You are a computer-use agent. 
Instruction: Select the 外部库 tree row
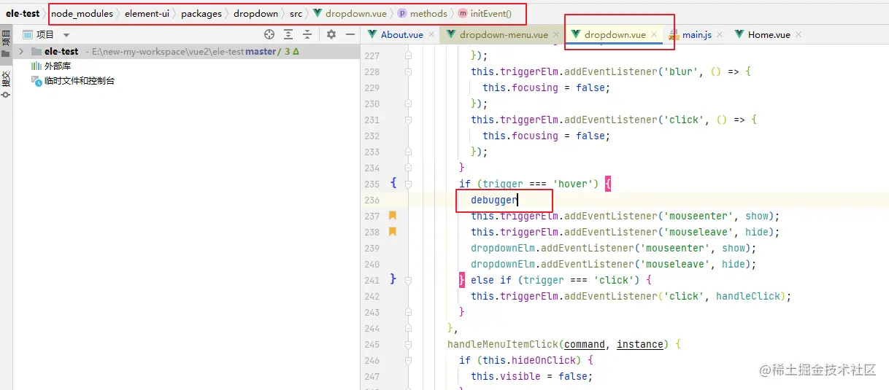[186, 66]
